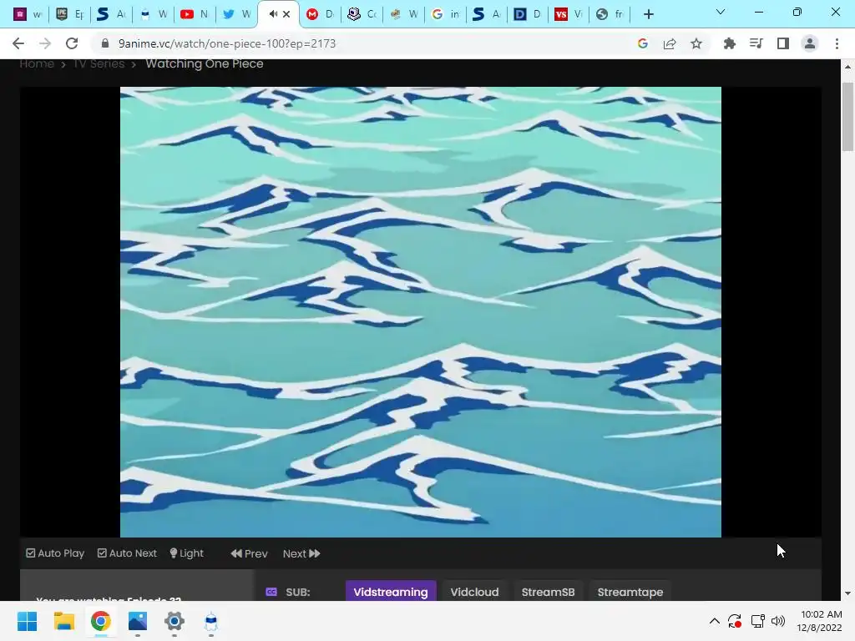Click the scrollbar down arrow
This screenshot has width=855, height=641.
[847, 593]
